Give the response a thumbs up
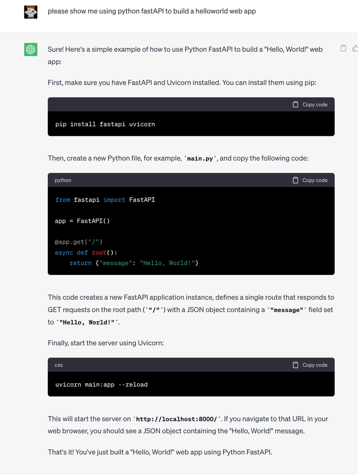Screen dimensions: 358x474 pos(355,48)
